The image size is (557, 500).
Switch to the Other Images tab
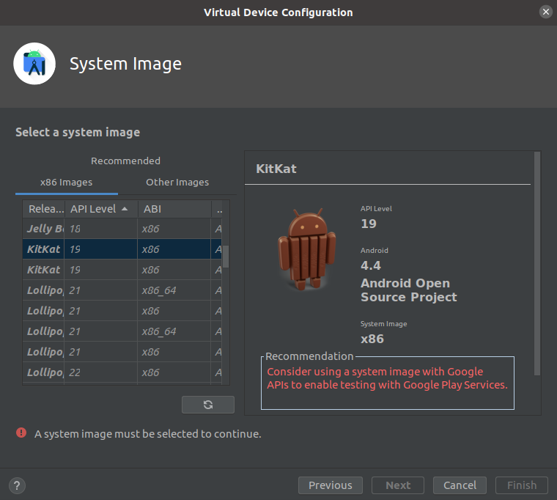click(177, 183)
